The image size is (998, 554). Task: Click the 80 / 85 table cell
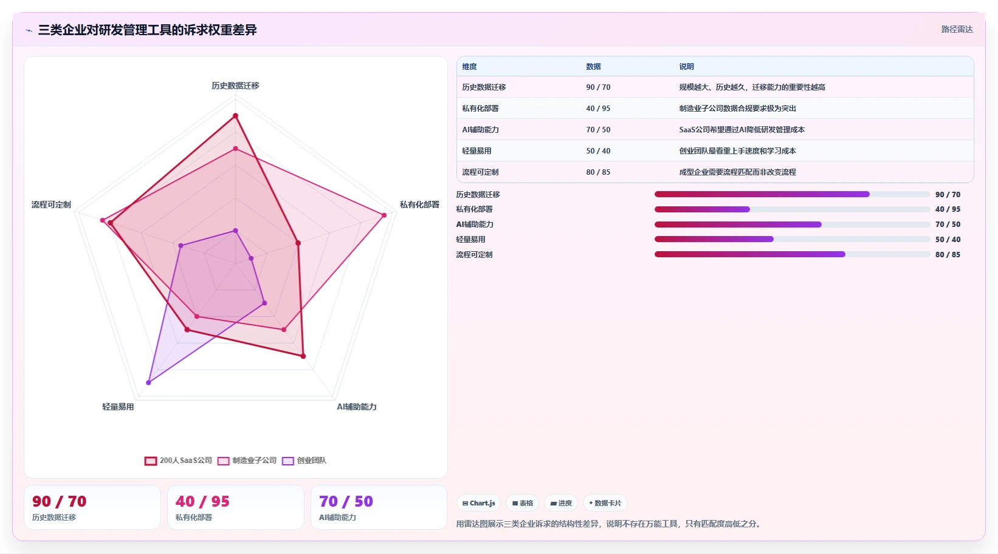pyautogui.click(x=598, y=172)
